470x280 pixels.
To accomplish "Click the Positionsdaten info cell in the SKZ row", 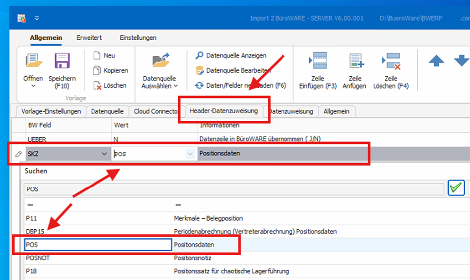I will [220, 153].
